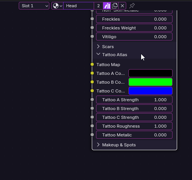Open the green Tattoo B color swatch
The height and width of the screenshot is (180, 192).
[x=150, y=82]
